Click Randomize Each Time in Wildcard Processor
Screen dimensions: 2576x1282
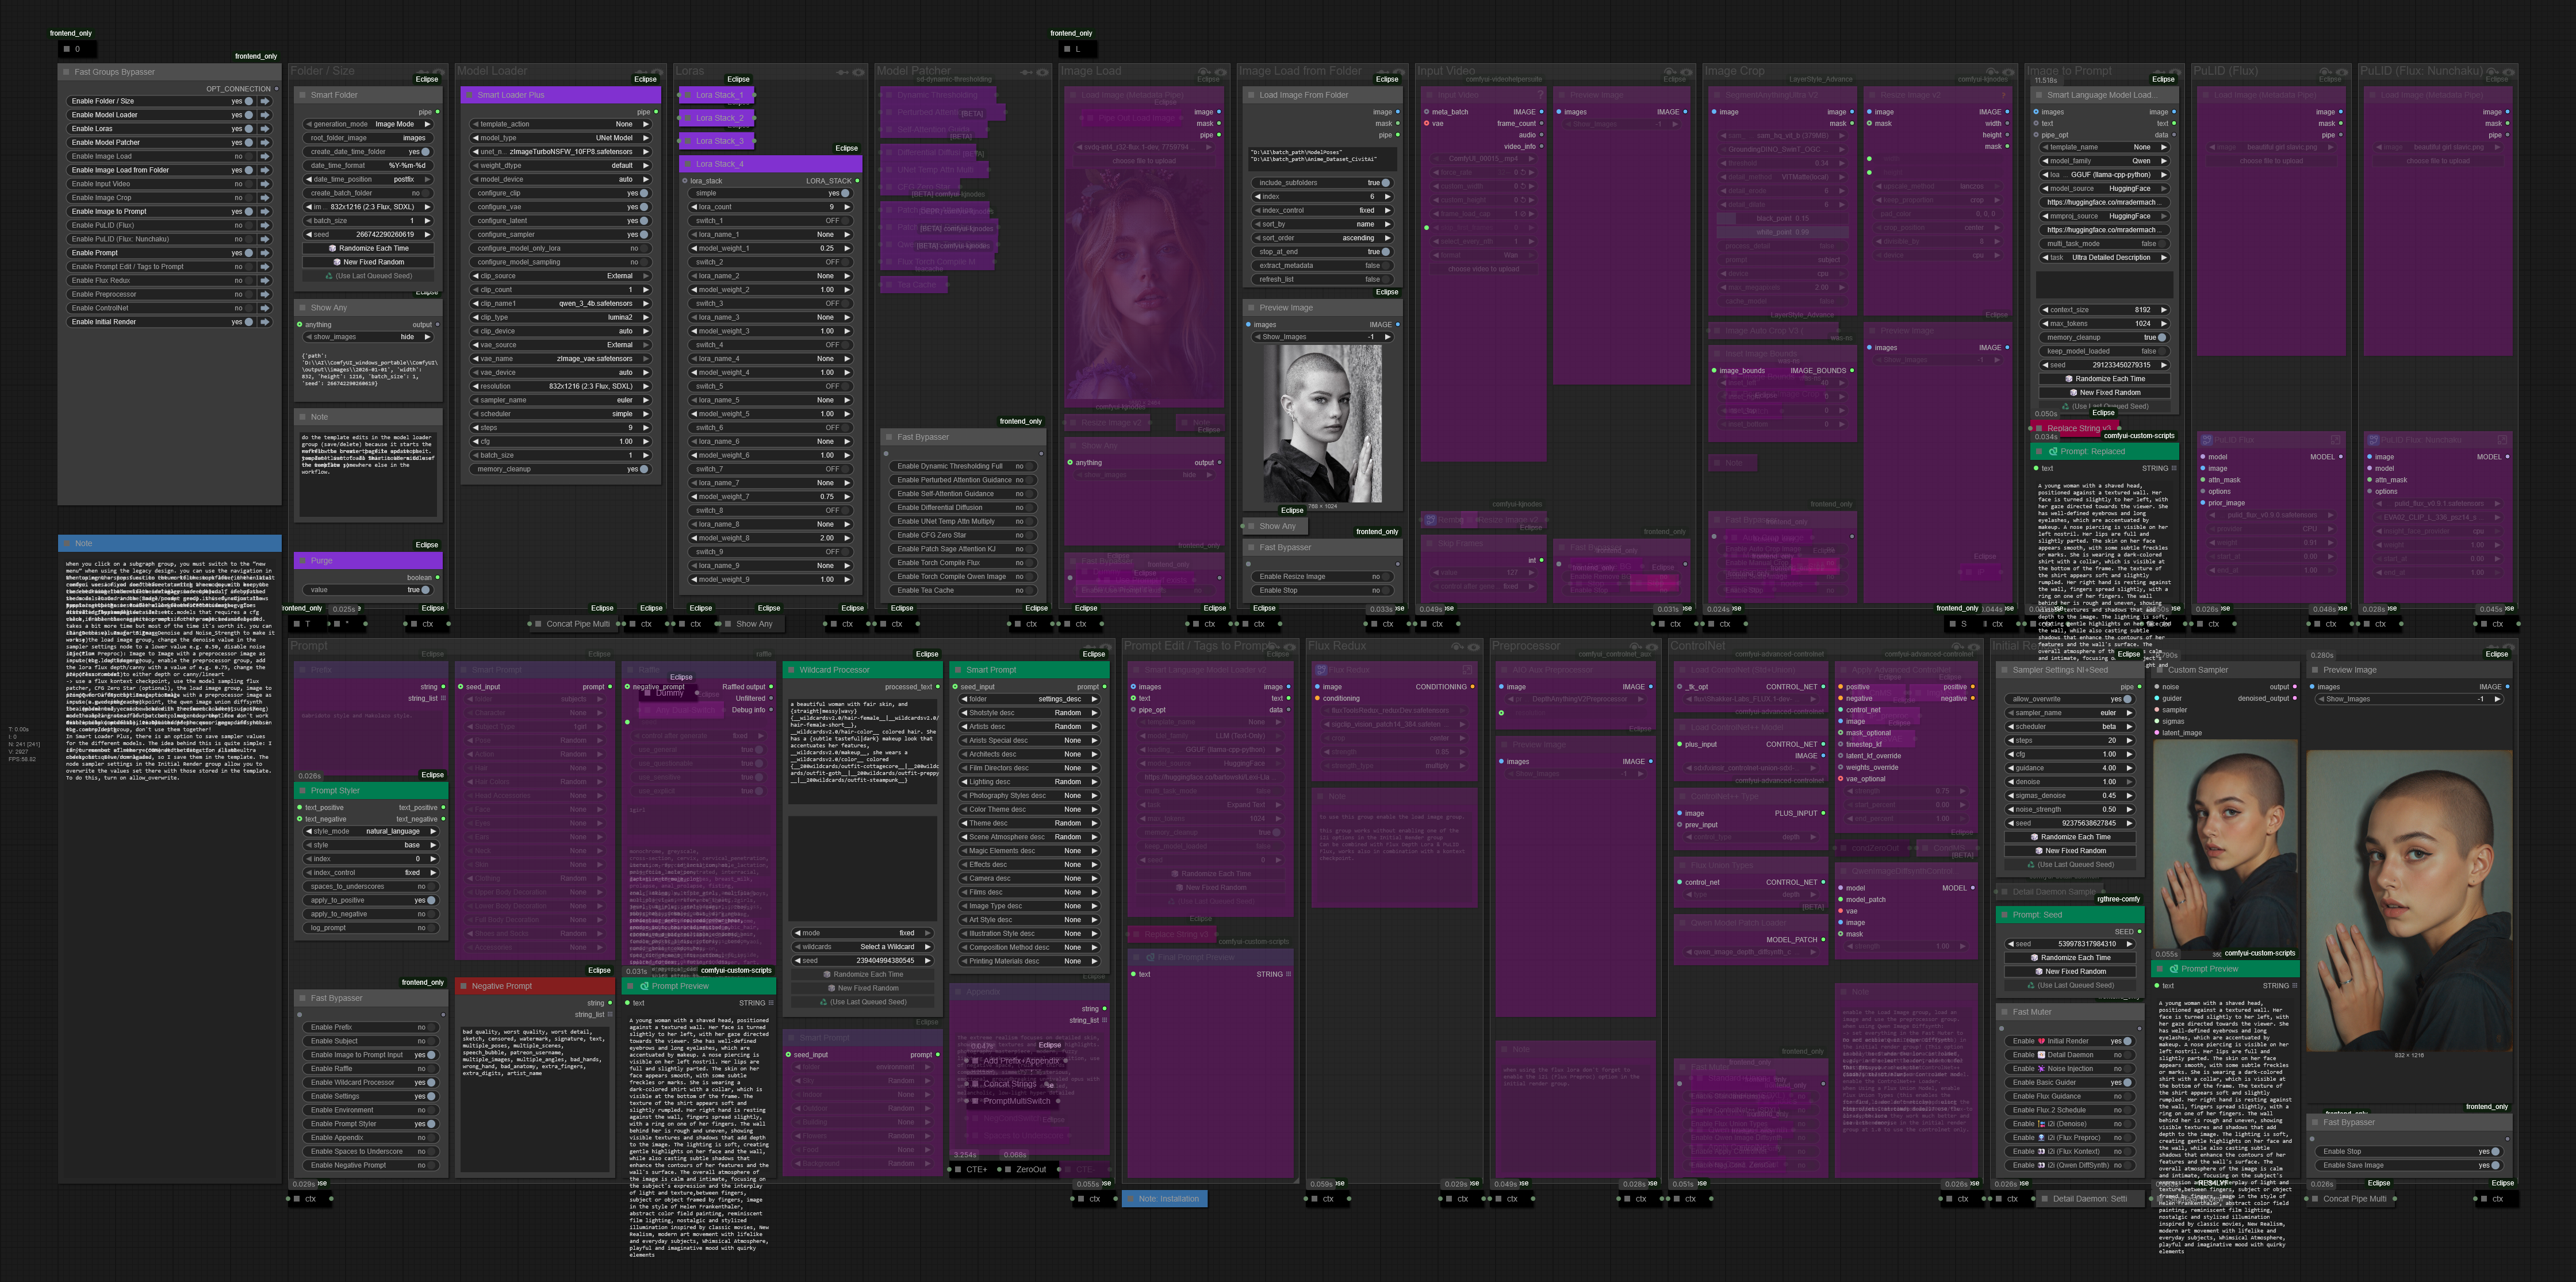pyautogui.click(x=863, y=974)
